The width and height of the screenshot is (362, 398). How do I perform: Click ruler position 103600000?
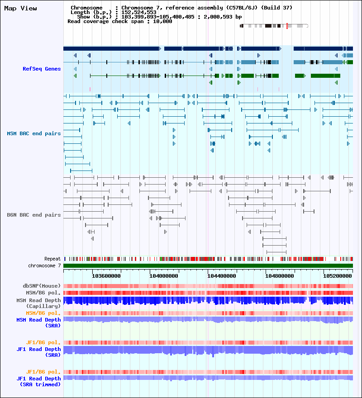pyautogui.click(x=106, y=276)
